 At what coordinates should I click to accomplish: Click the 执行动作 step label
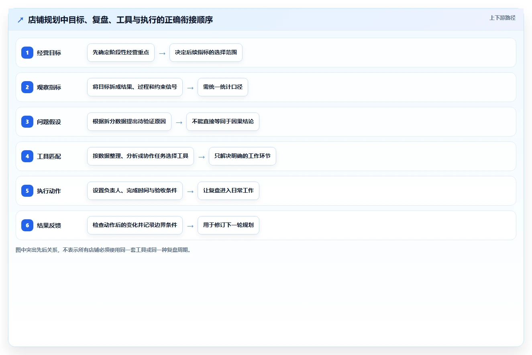point(49,191)
